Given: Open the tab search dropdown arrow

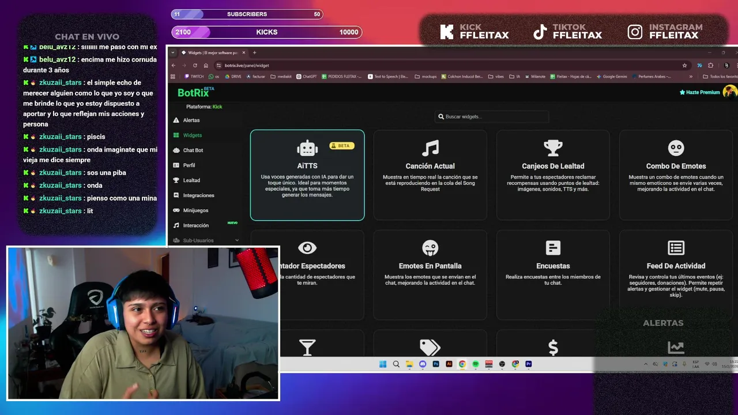Looking at the screenshot, I should [173, 52].
